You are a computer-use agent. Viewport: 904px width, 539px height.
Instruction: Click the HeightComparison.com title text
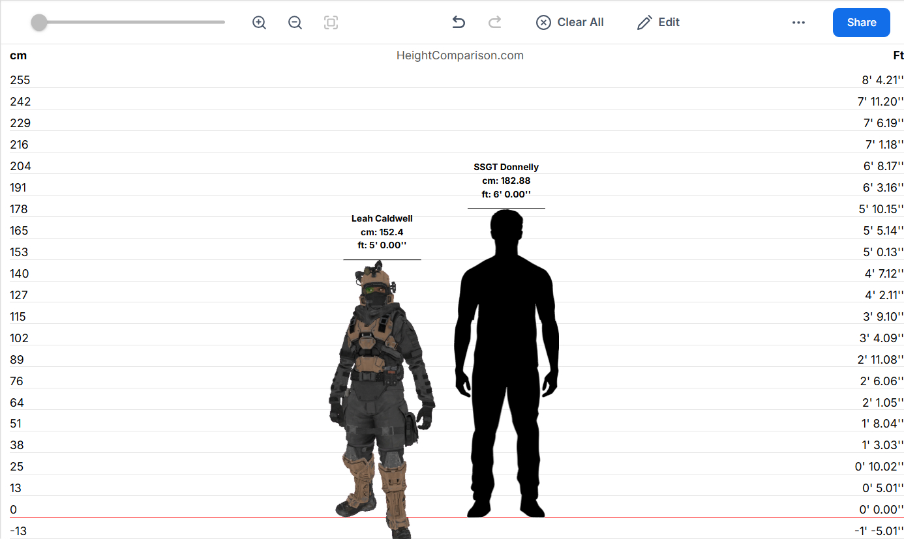click(x=460, y=56)
